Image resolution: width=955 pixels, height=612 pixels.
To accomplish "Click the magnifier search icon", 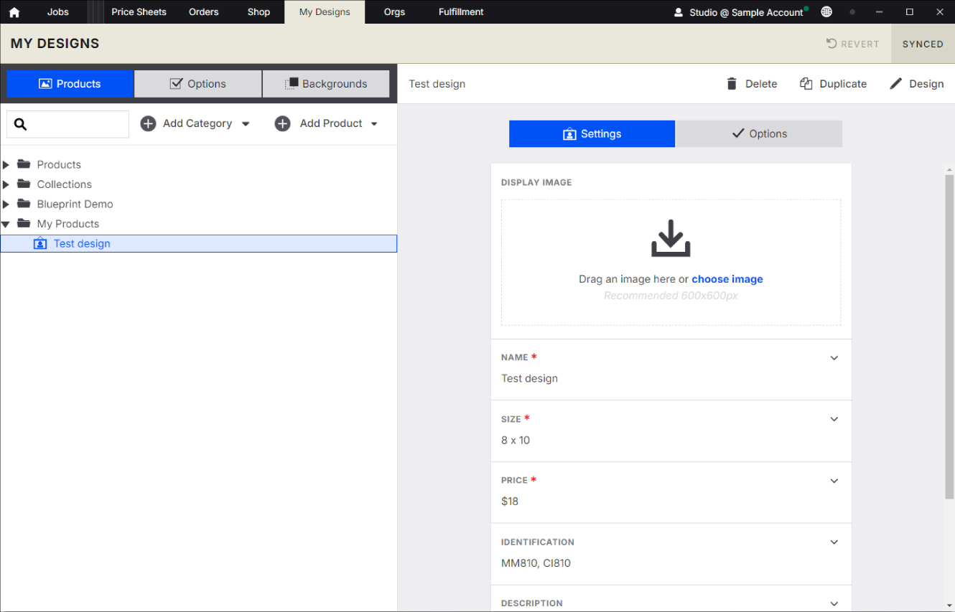I will [21, 124].
